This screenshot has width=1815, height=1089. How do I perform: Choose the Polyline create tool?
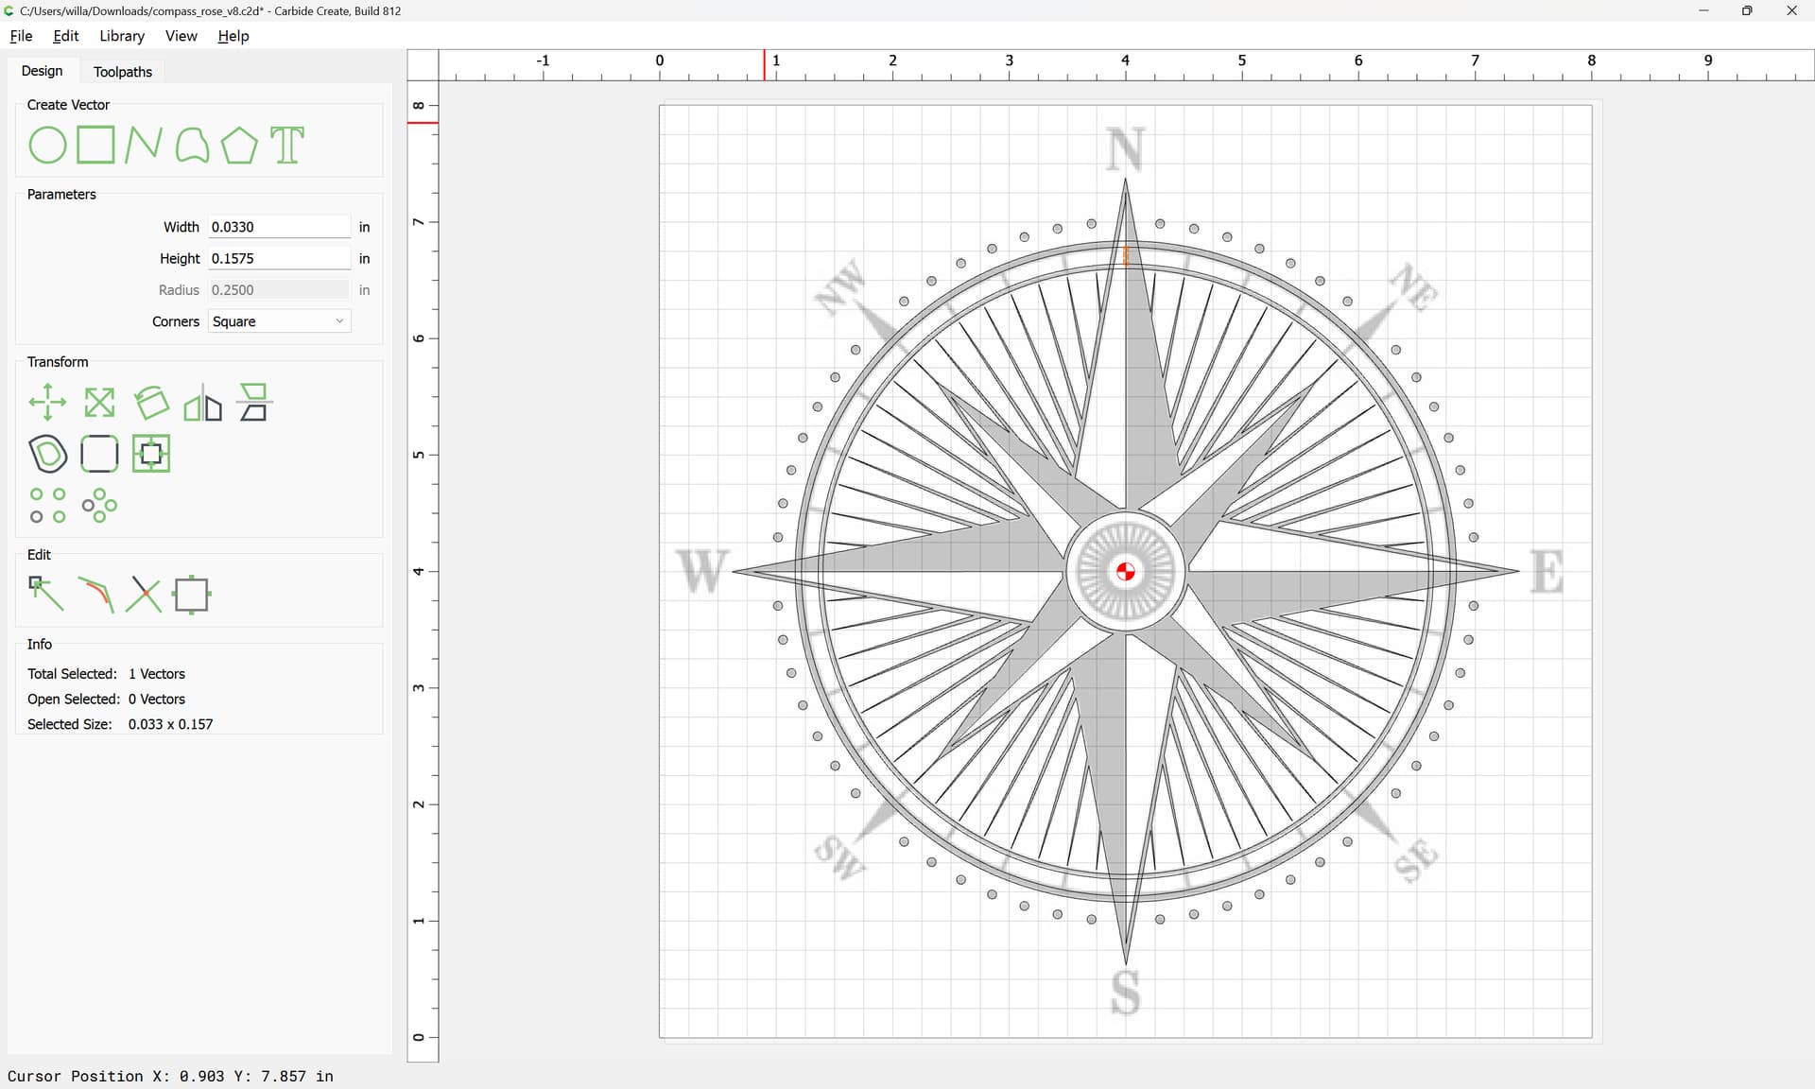[x=143, y=146]
